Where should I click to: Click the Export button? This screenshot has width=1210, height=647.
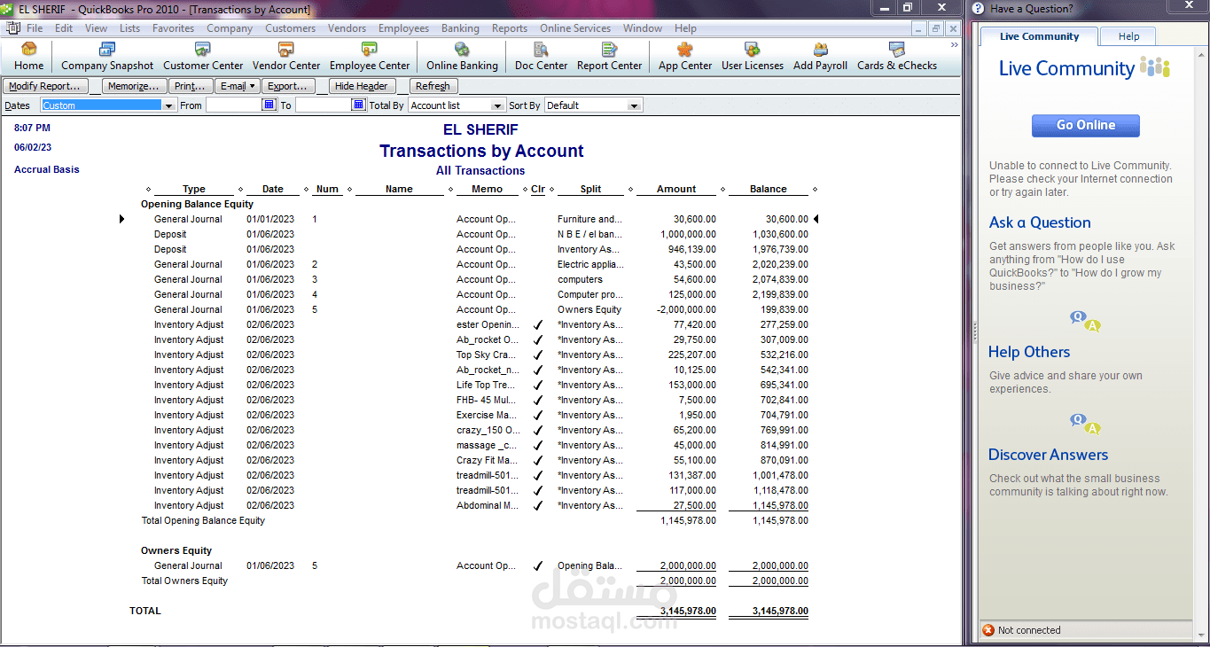click(x=288, y=86)
